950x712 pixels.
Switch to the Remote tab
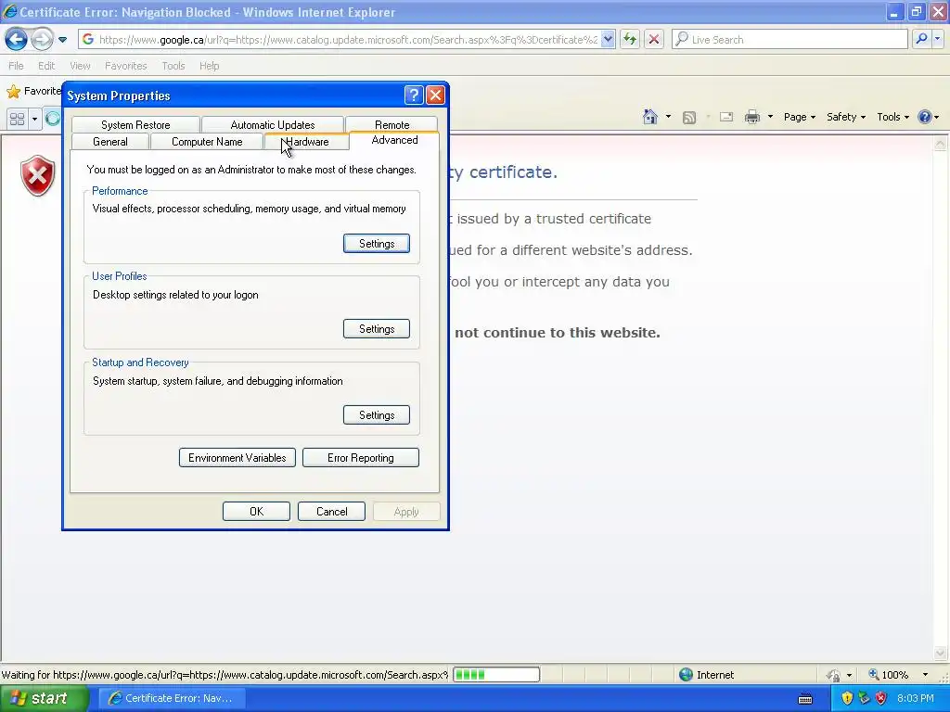(x=392, y=125)
